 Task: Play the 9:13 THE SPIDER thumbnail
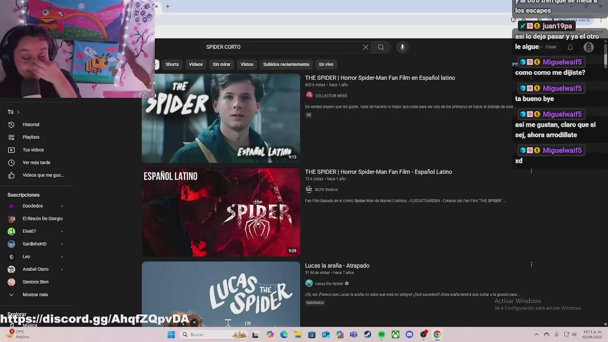click(221, 118)
